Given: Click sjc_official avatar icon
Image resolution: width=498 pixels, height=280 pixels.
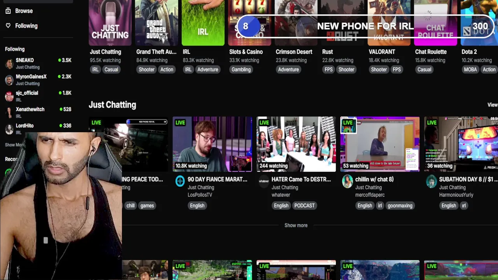Looking at the screenshot, I should [9, 96].
